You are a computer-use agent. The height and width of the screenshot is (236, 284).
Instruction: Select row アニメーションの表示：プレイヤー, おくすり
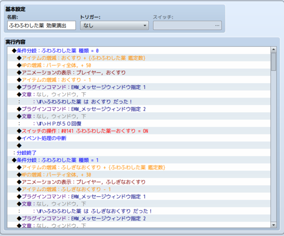coord(139,72)
